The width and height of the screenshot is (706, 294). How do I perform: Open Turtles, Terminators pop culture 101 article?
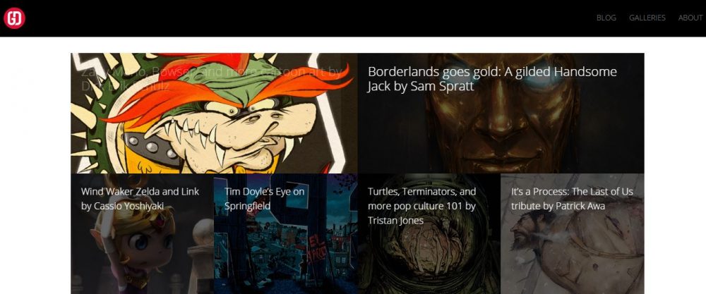[421, 205]
